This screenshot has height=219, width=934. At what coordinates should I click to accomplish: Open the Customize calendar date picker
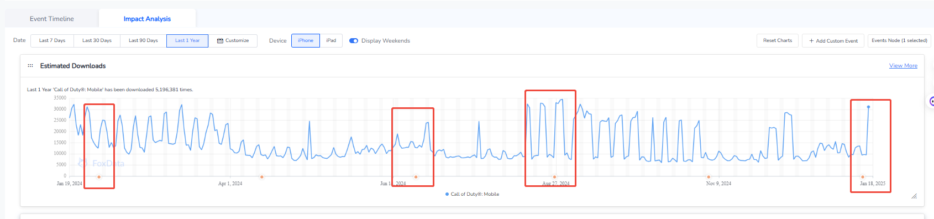pos(233,41)
